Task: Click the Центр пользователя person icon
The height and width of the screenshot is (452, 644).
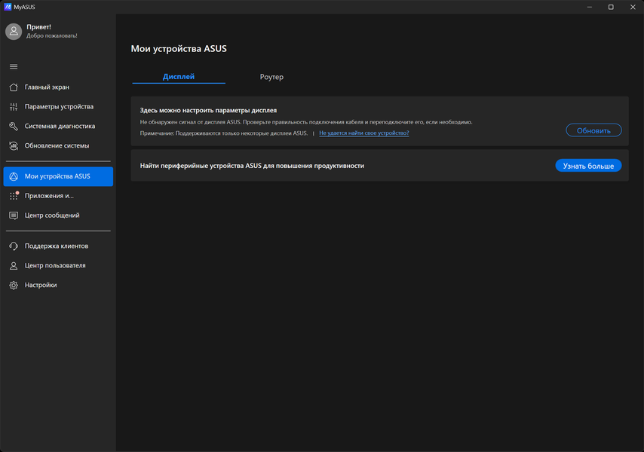Action: tap(14, 266)
